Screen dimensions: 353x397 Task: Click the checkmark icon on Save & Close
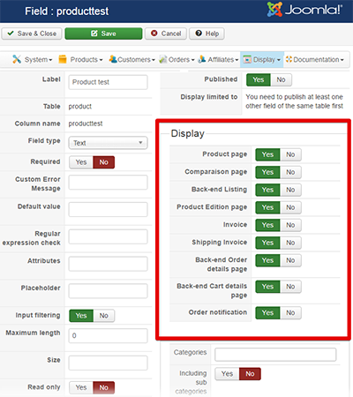[11, 34]
